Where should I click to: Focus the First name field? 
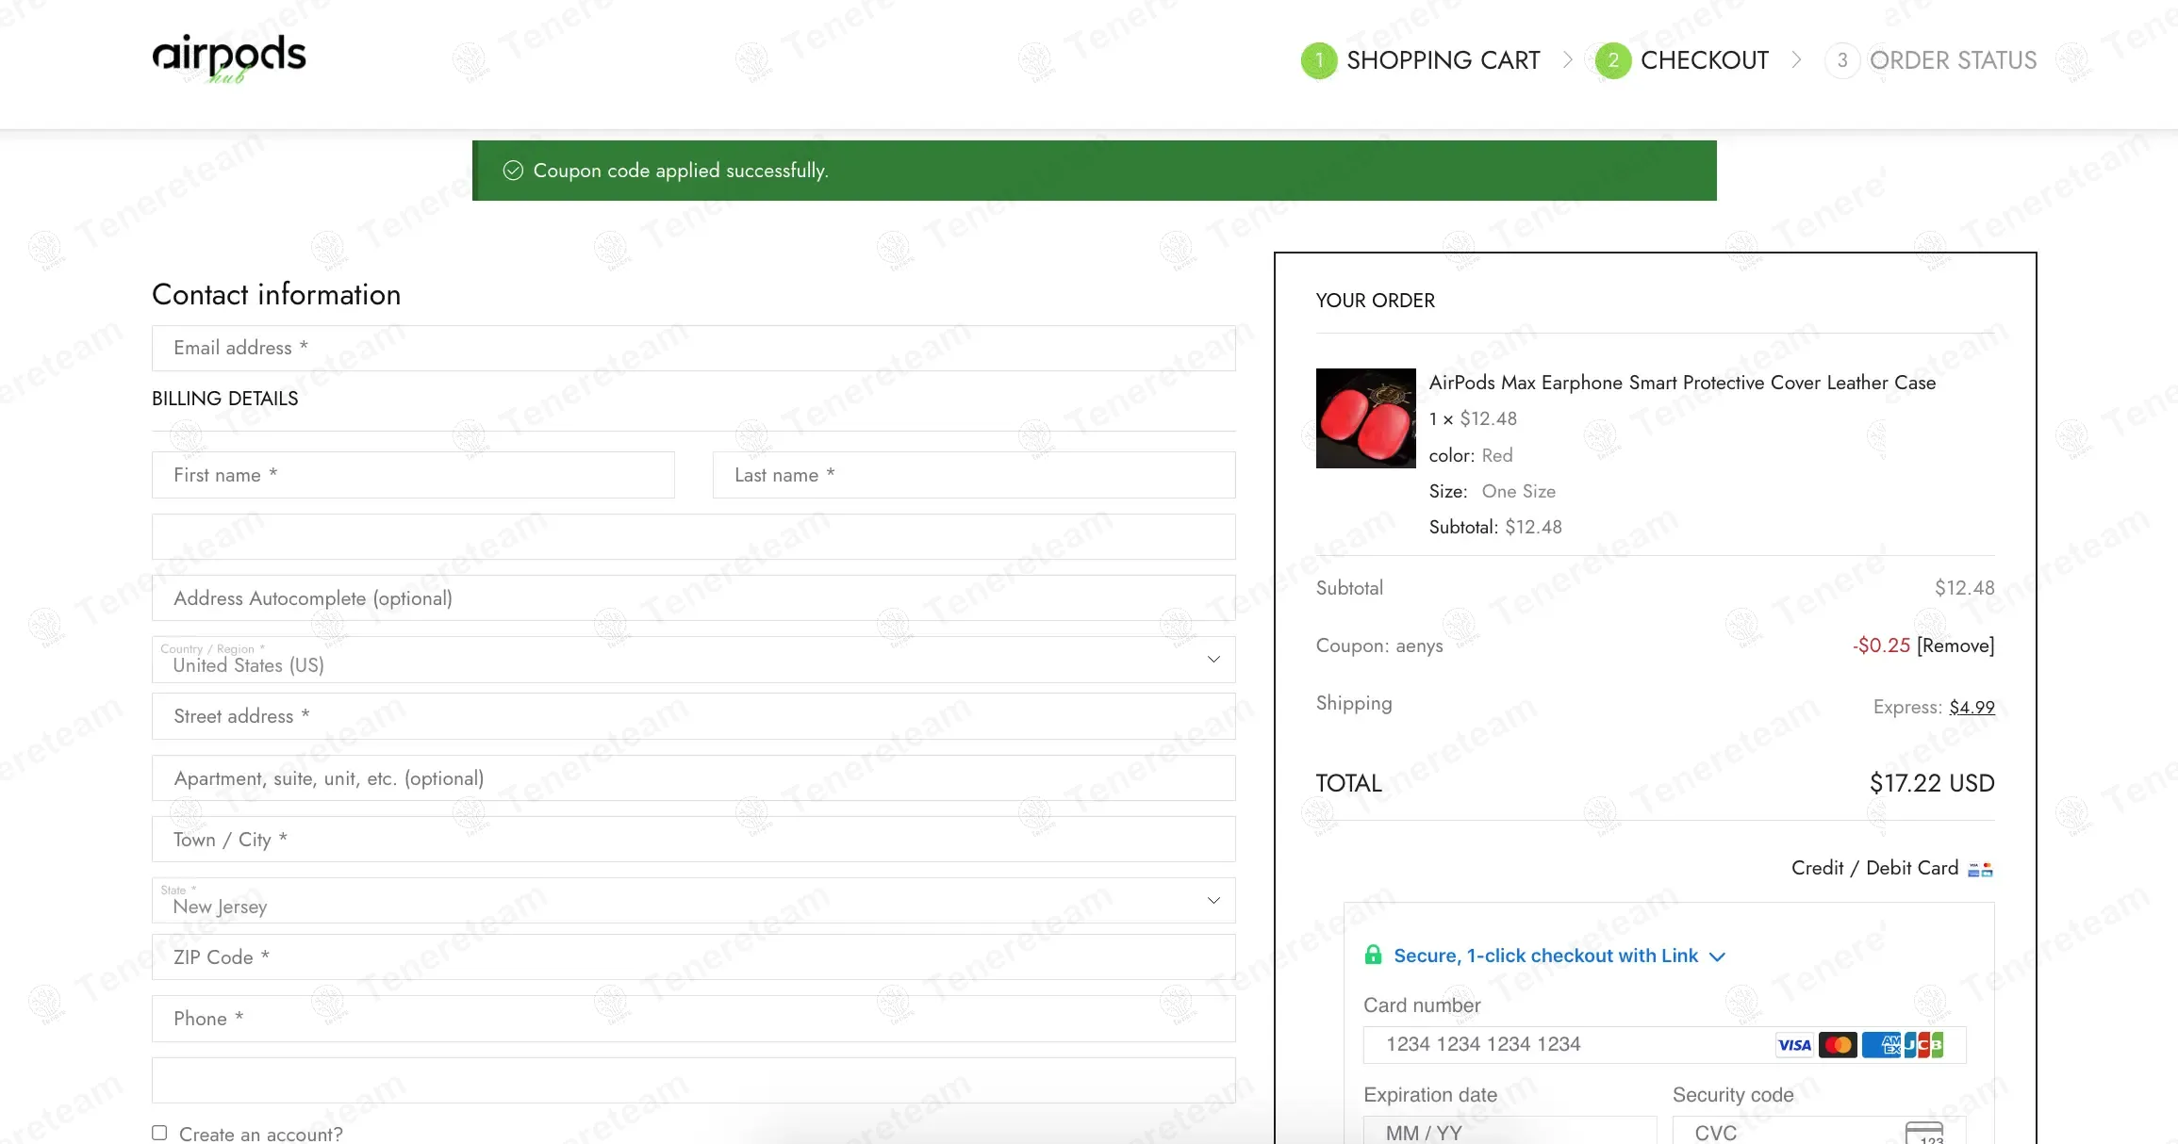point(413,475)
